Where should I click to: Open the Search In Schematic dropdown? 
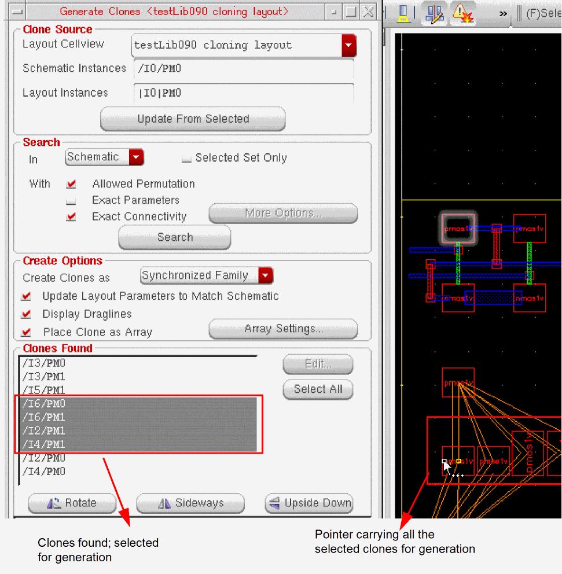tap(136, 157)
